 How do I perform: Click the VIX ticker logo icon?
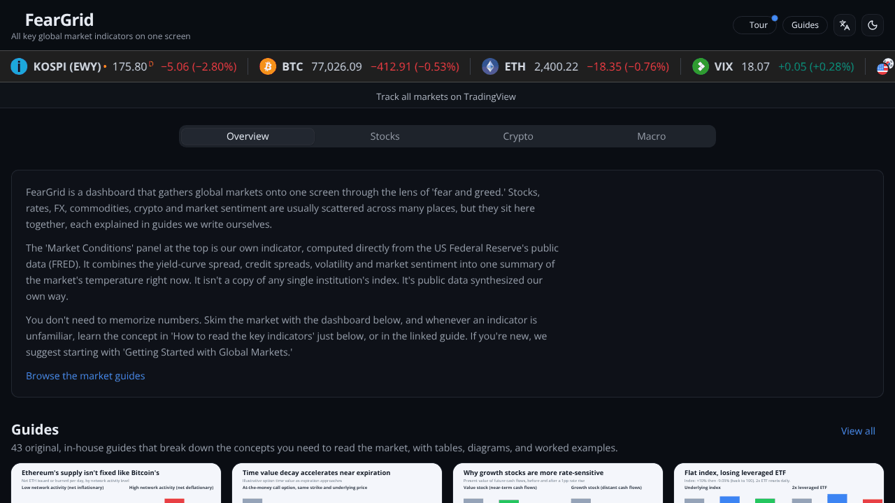click(x=701, y=66)
